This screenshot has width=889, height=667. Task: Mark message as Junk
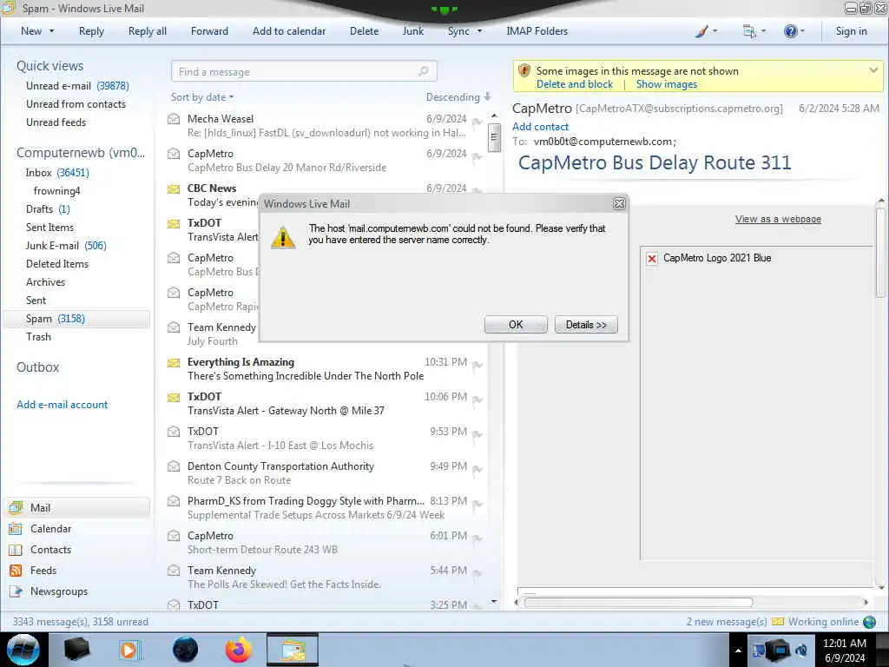[x=412, y=31]
